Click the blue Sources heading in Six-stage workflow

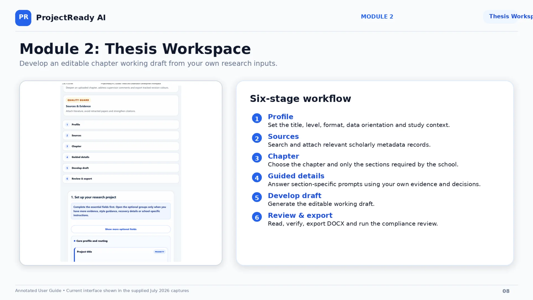(x=283, y=136)
